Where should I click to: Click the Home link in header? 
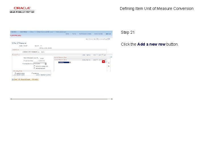point(67,34)
